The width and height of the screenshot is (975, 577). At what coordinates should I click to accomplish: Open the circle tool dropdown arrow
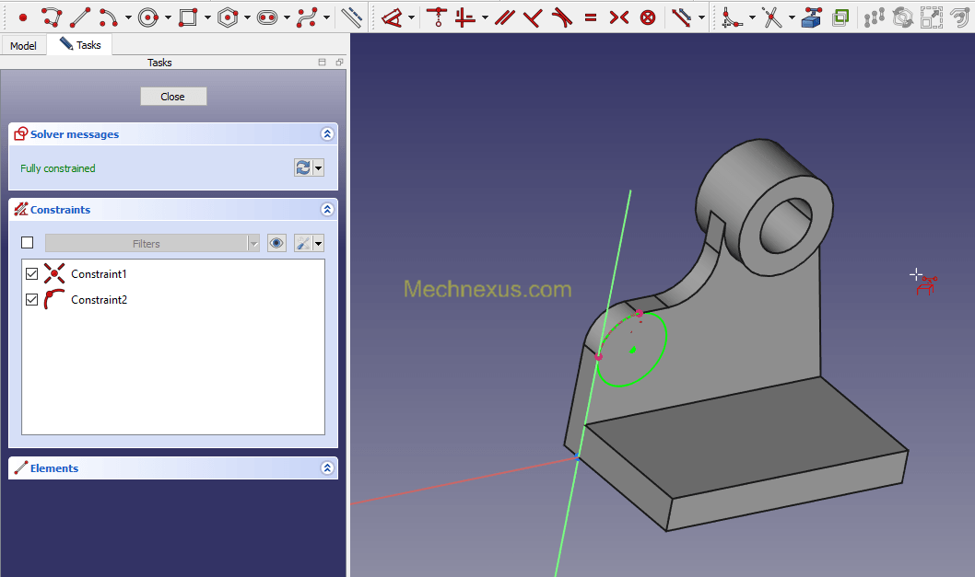168,17
